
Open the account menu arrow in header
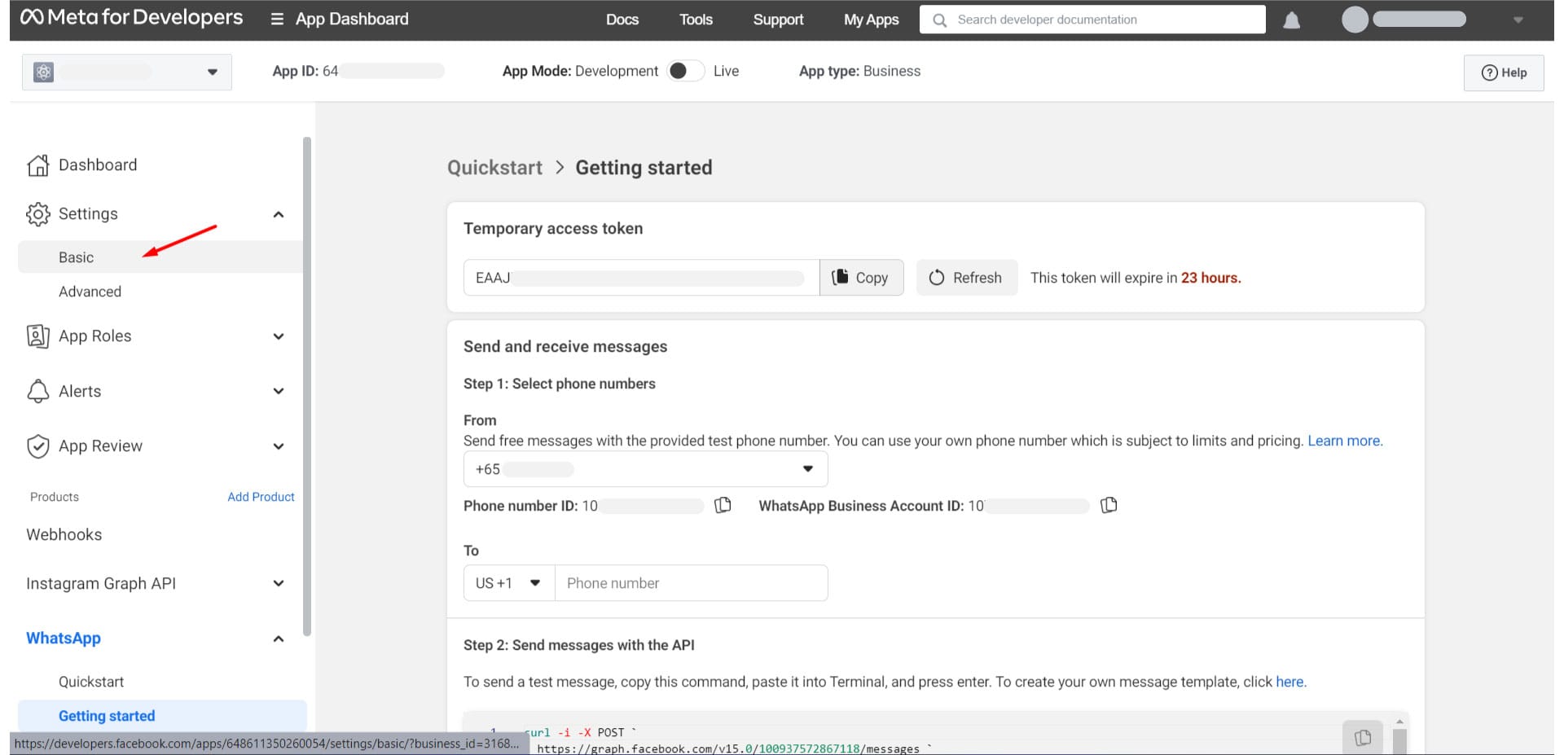point(1518,20)
